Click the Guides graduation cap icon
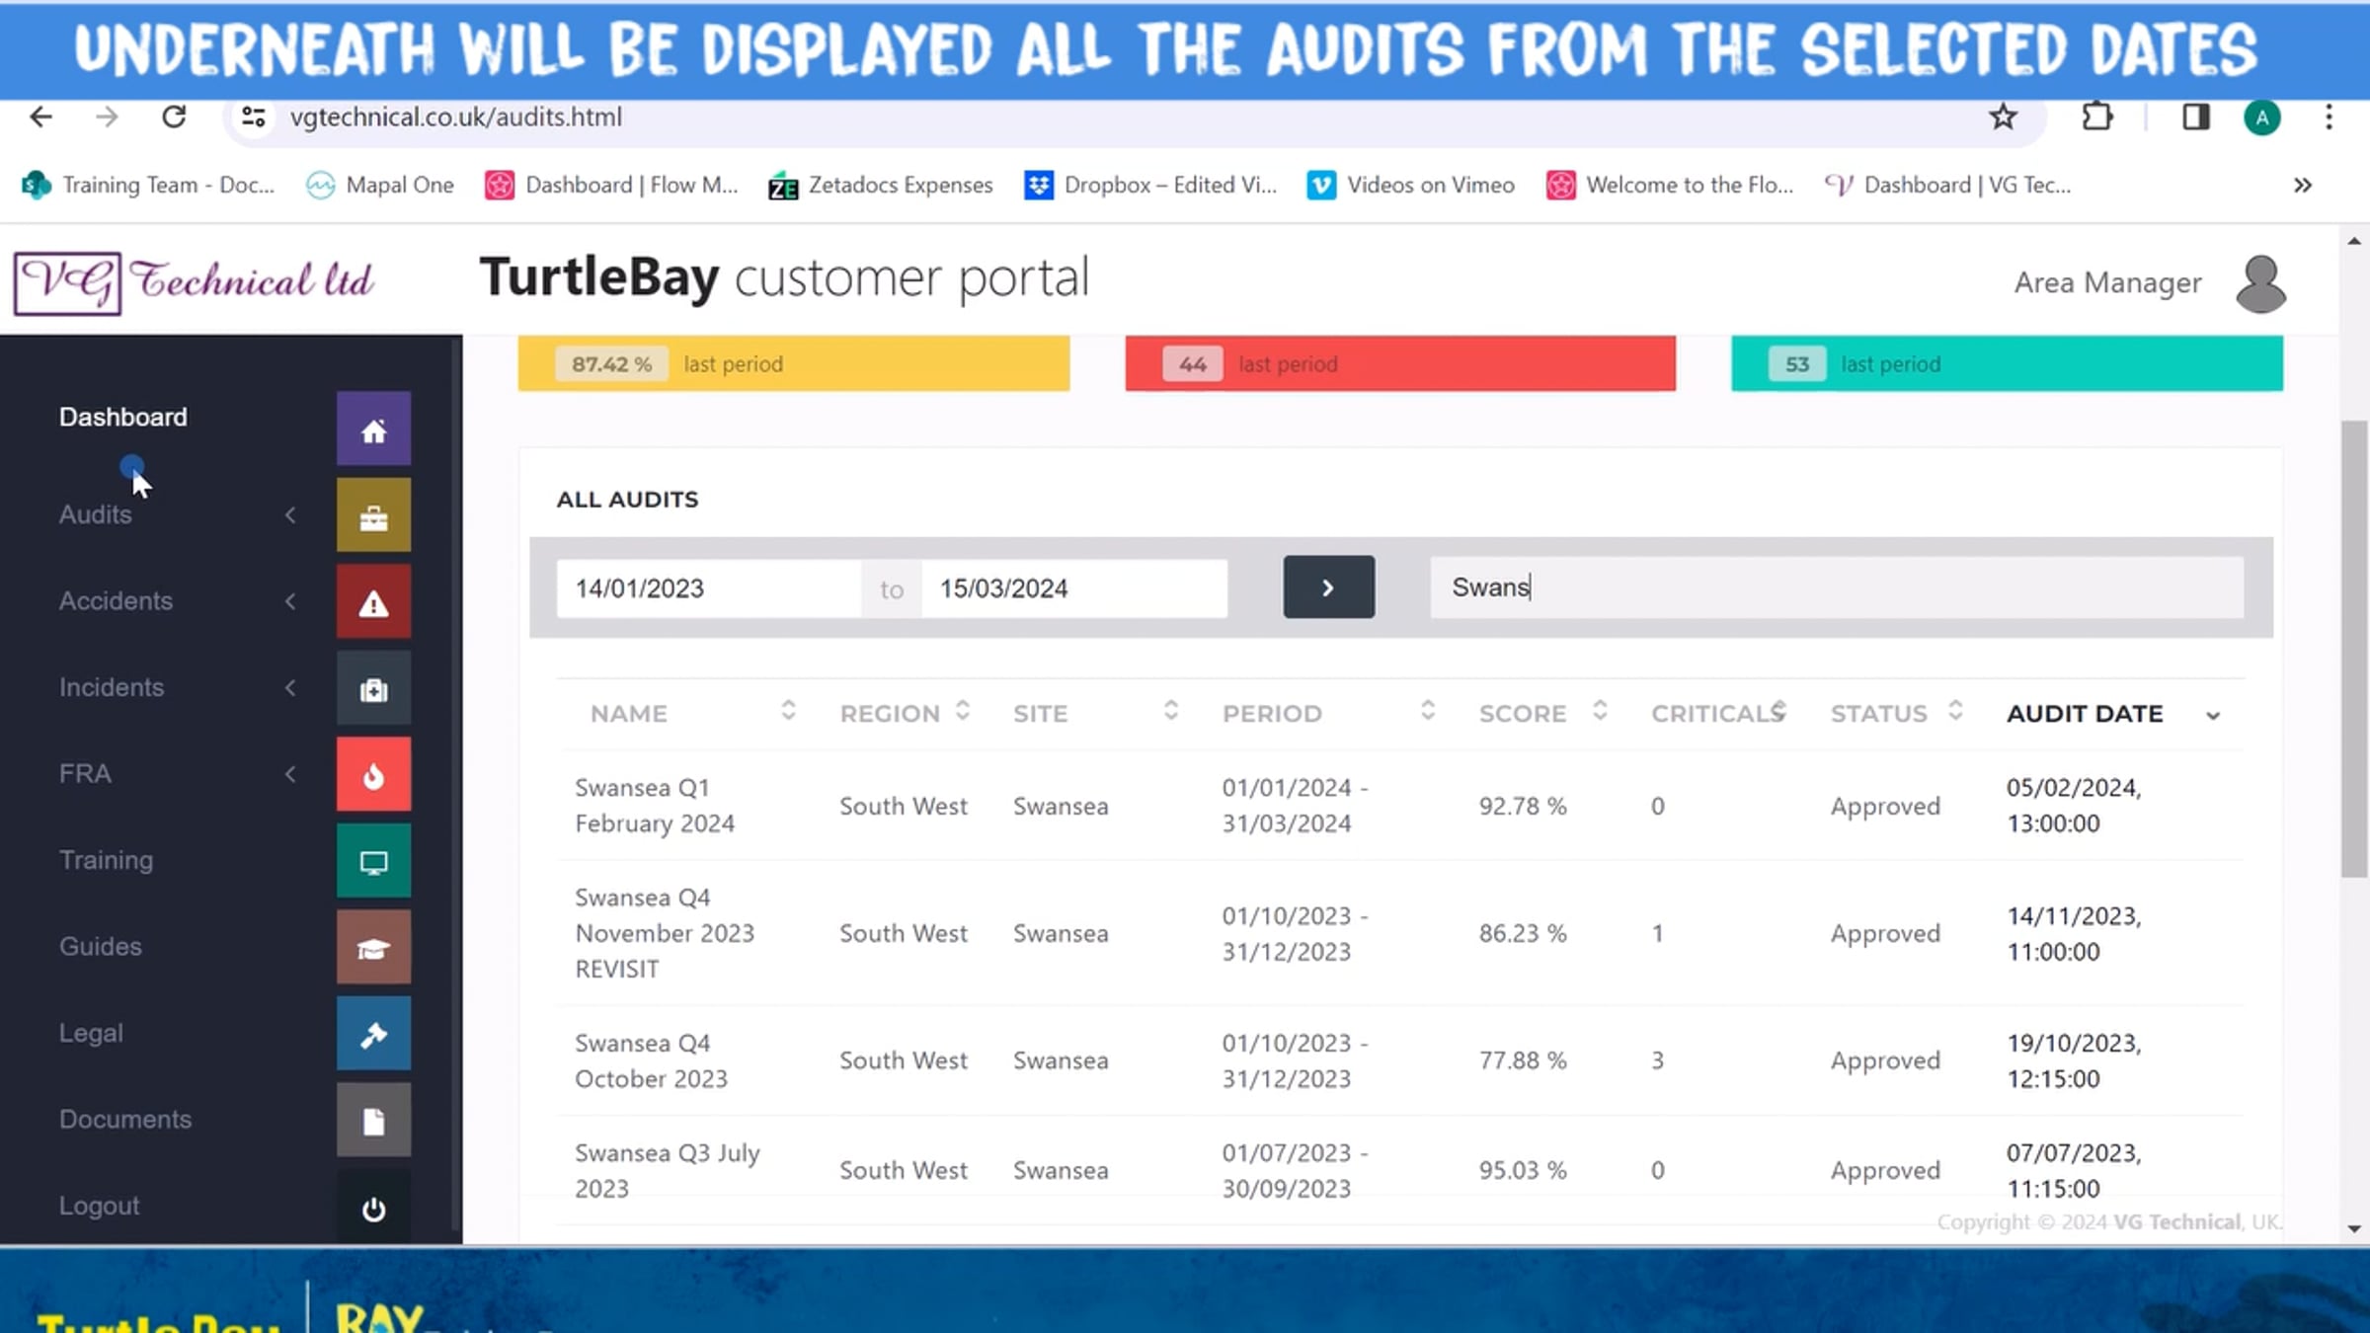Viewport: 2370px width, 1333px height. 373,947
